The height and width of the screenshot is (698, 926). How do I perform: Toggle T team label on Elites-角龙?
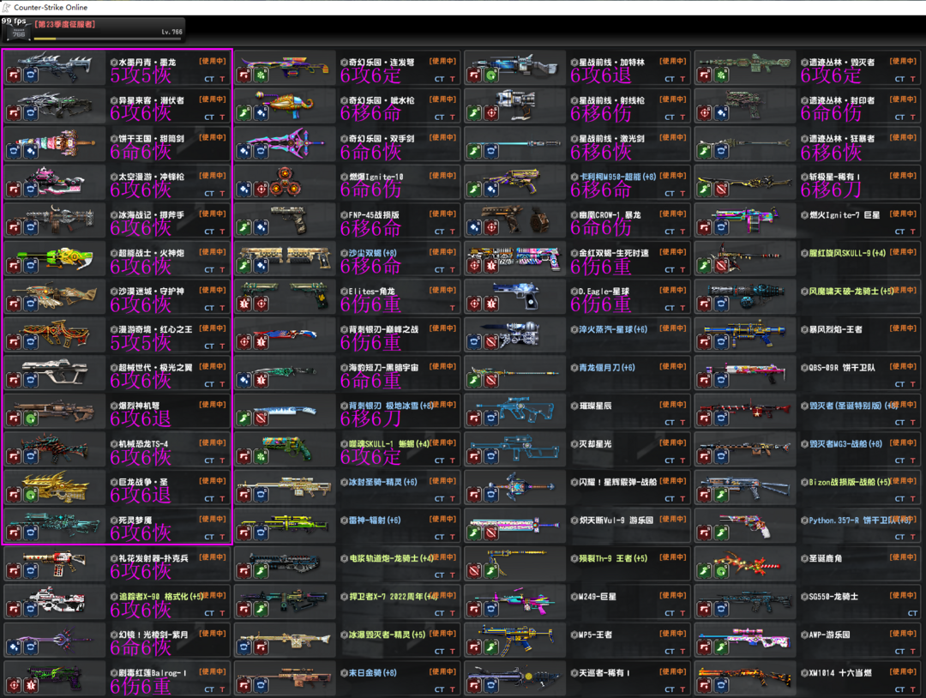pos(453,308)
